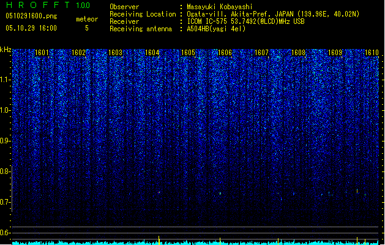
Task: Click the 'Observer' field label
Action: [124, 7]
